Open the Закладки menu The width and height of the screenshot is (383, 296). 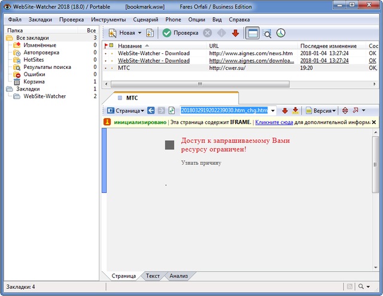point(39,20)
